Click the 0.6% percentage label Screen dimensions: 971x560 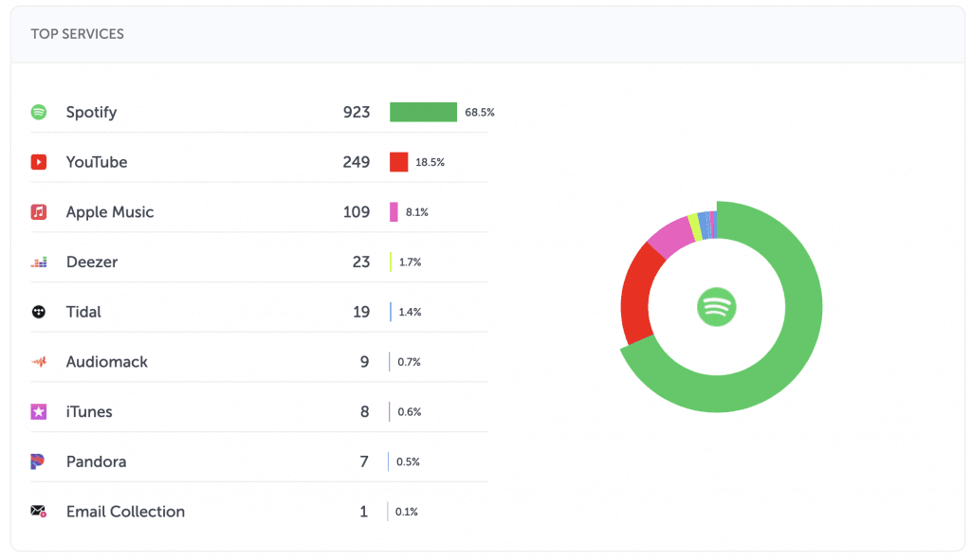[x=410, y=411]
